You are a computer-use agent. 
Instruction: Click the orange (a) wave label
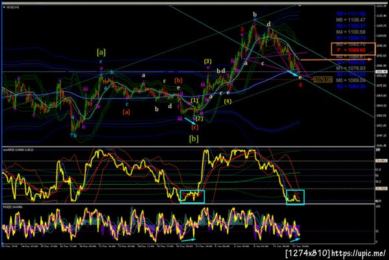(126, 112)
